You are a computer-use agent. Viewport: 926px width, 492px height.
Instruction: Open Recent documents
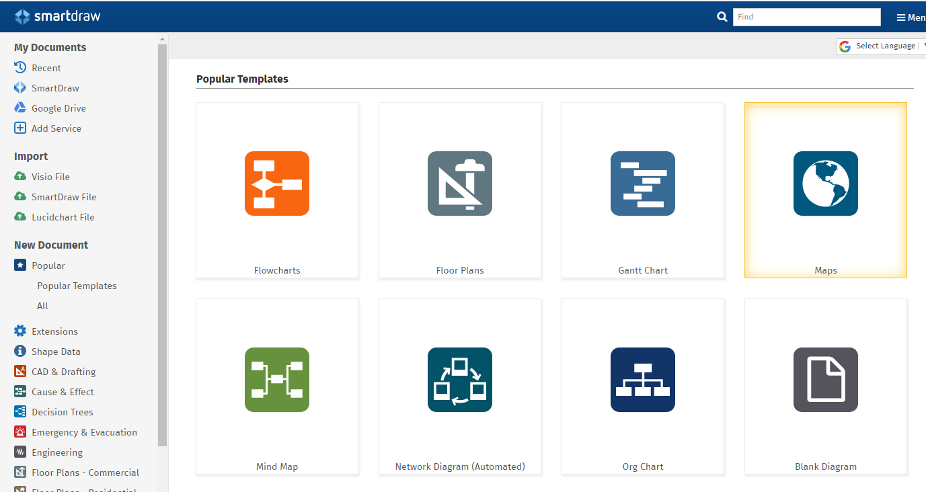click(46, 68)
